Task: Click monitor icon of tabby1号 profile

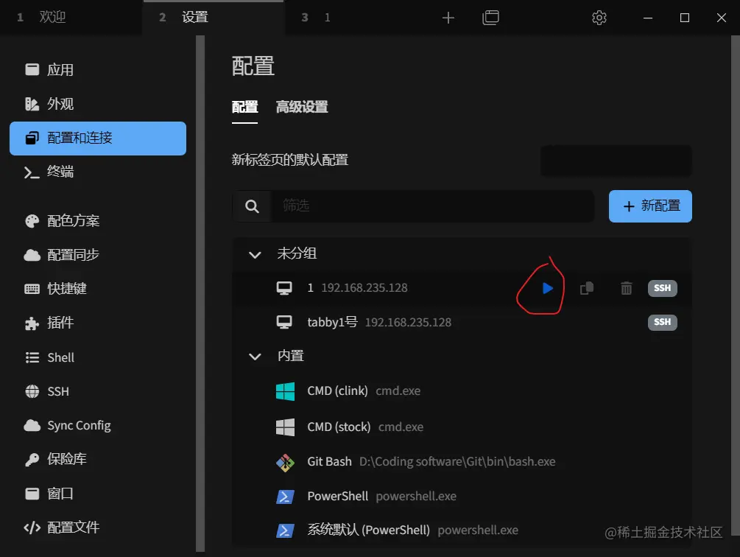Action: tap(284, 323)
